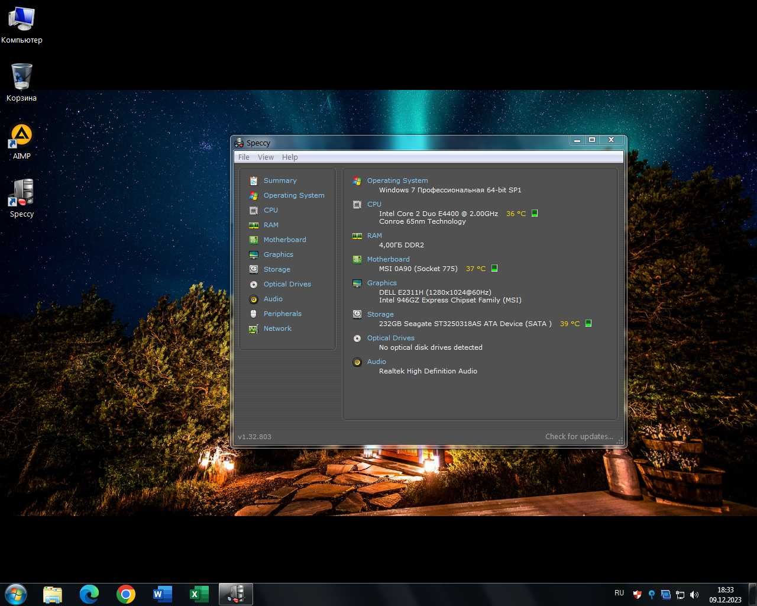Open the Help menu
757x606 pixels.
click(x=290, y=157)
